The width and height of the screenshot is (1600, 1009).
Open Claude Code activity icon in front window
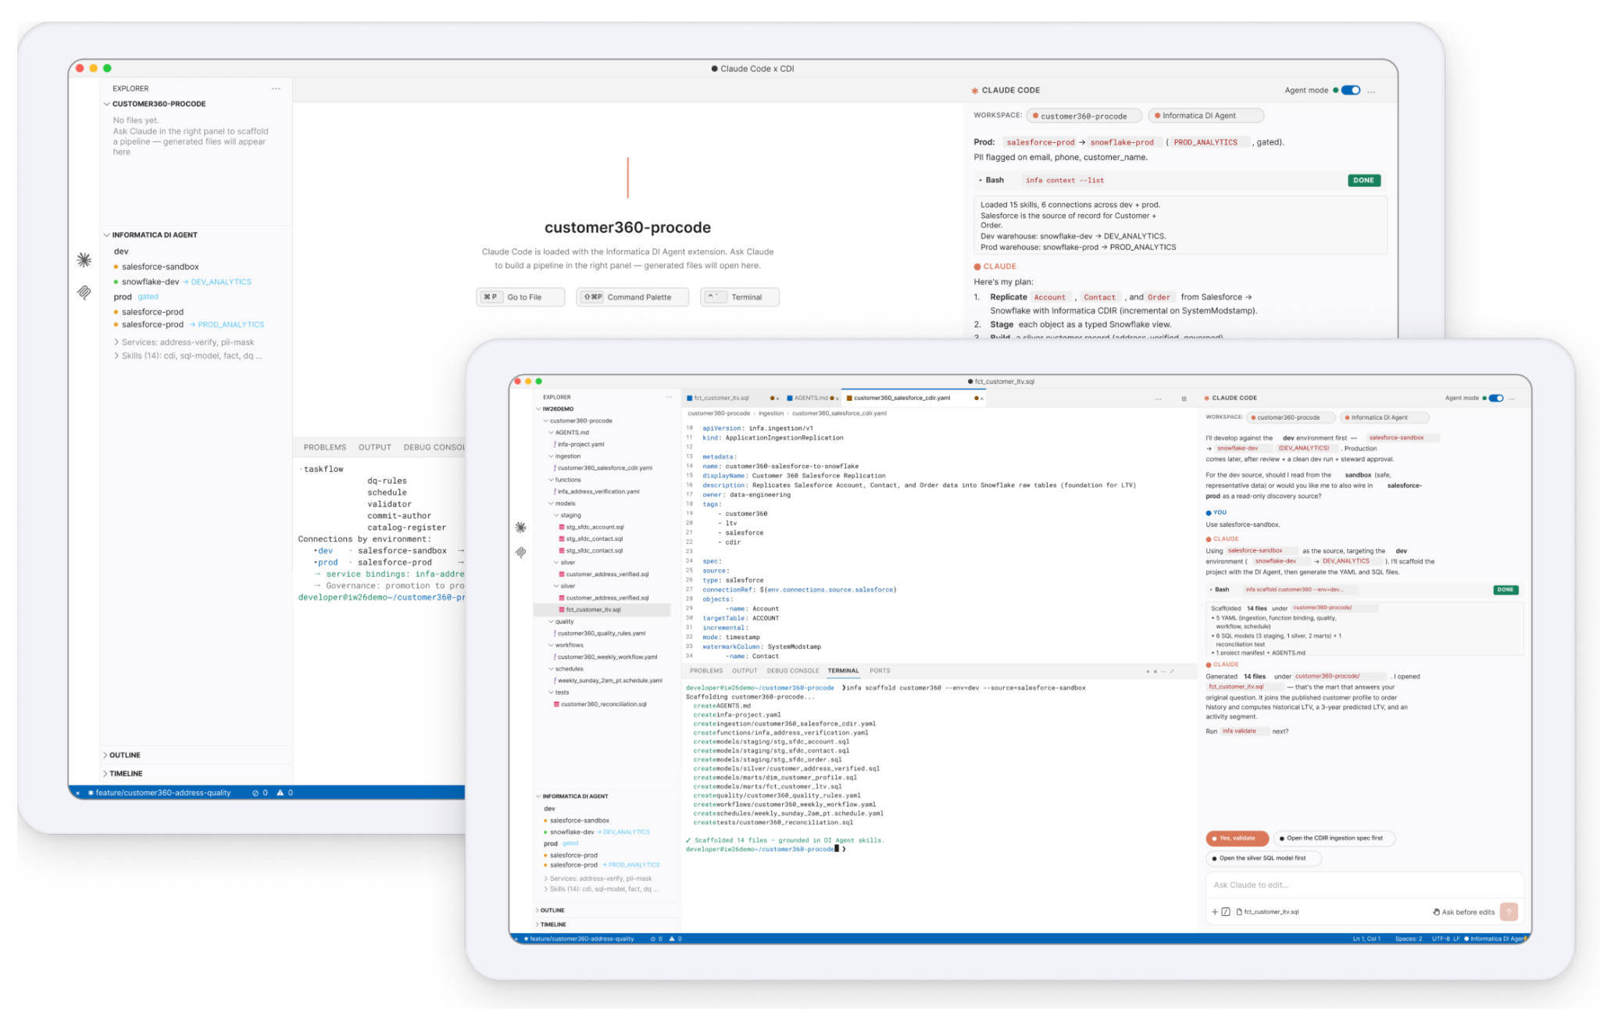[x=520, y=528]
